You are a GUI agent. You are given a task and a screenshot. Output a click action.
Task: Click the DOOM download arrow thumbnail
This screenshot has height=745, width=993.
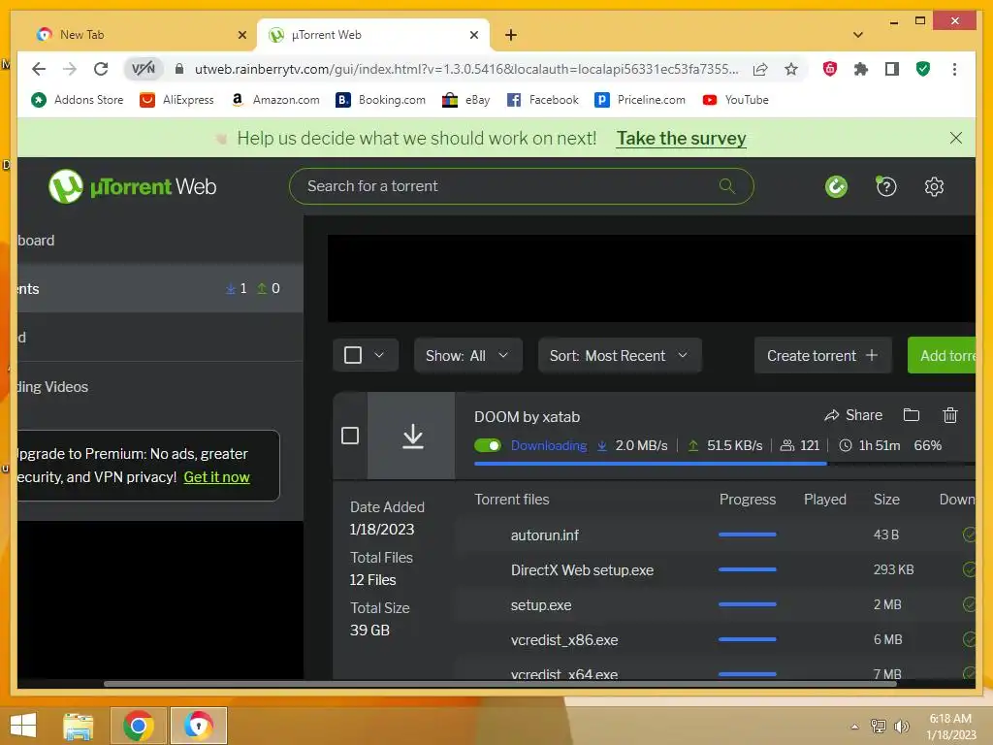(412, 436)
